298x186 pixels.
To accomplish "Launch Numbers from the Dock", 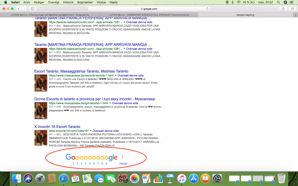I will point(158,179).
